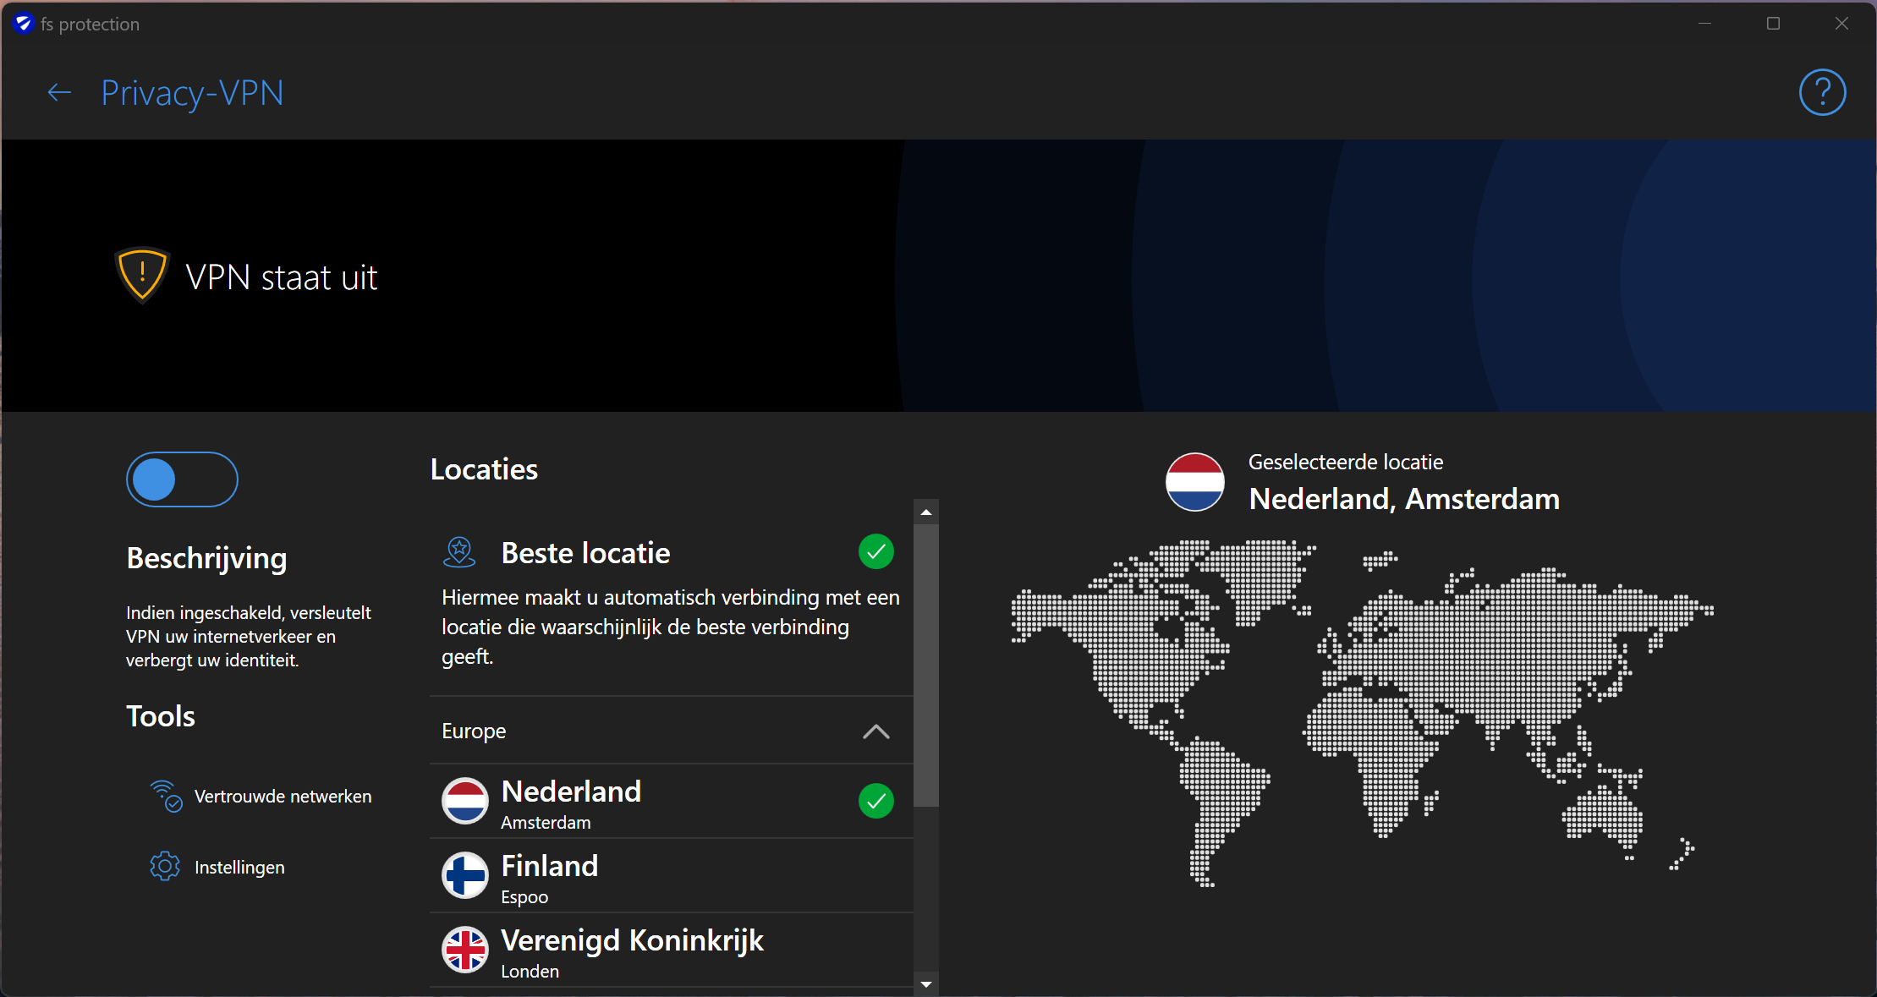Viewport: 1877px width, 997px height.
Task: Click the 'Geselecteerde locatie' label
Action: pyautogui.click(x=1346, y=462)
